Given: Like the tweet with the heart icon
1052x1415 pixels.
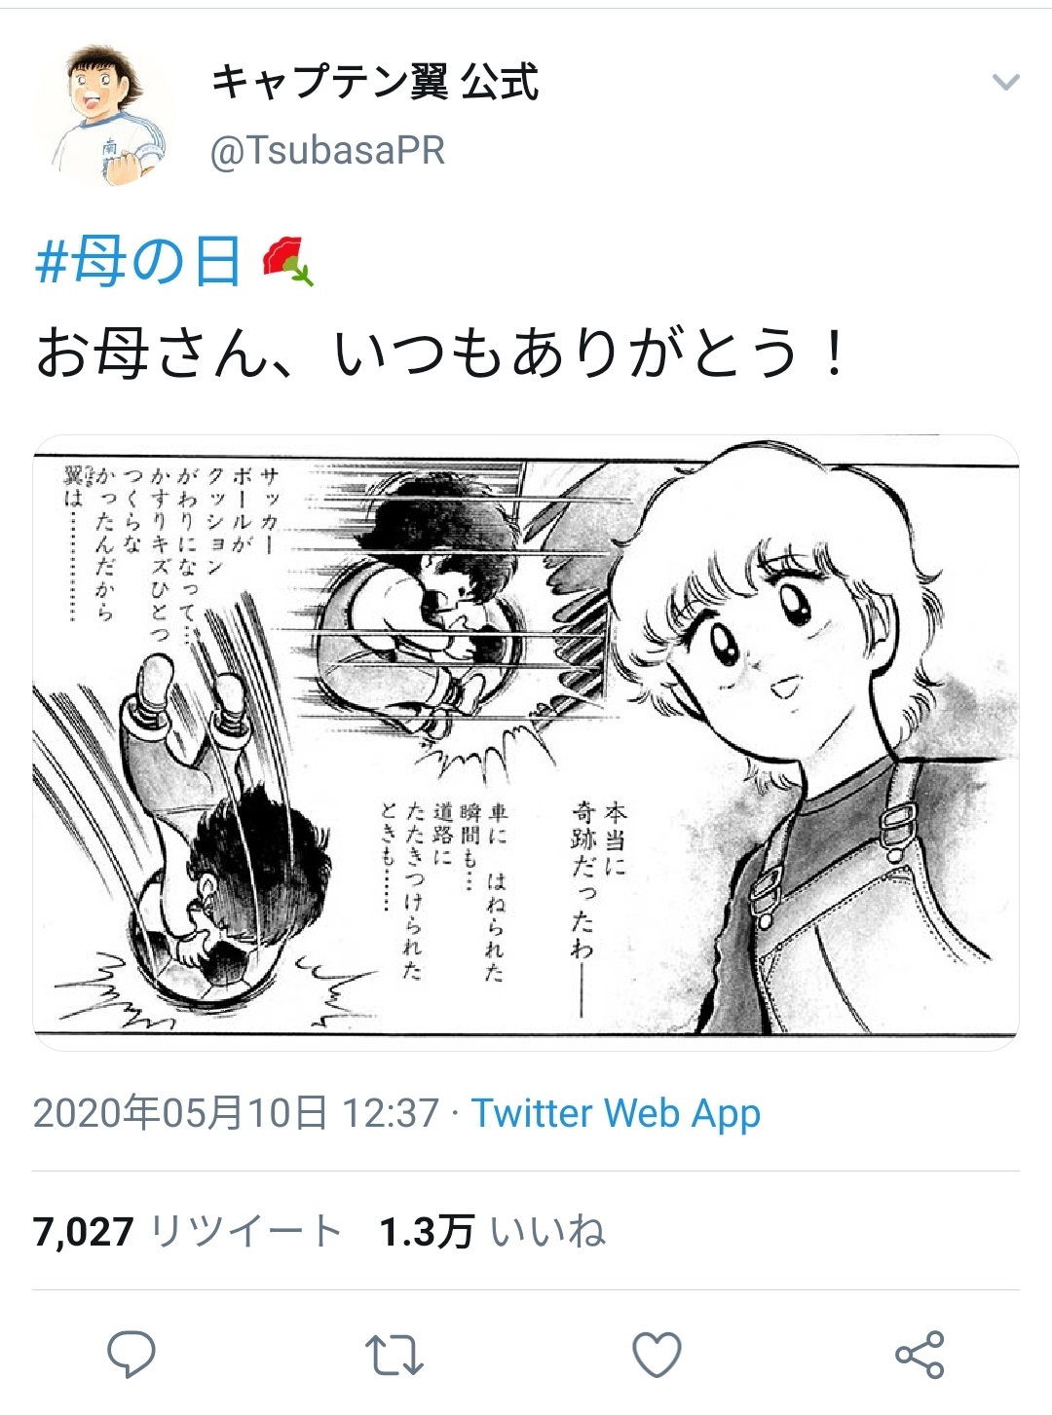Looking at the screenshot, I should coord(657,1355).
